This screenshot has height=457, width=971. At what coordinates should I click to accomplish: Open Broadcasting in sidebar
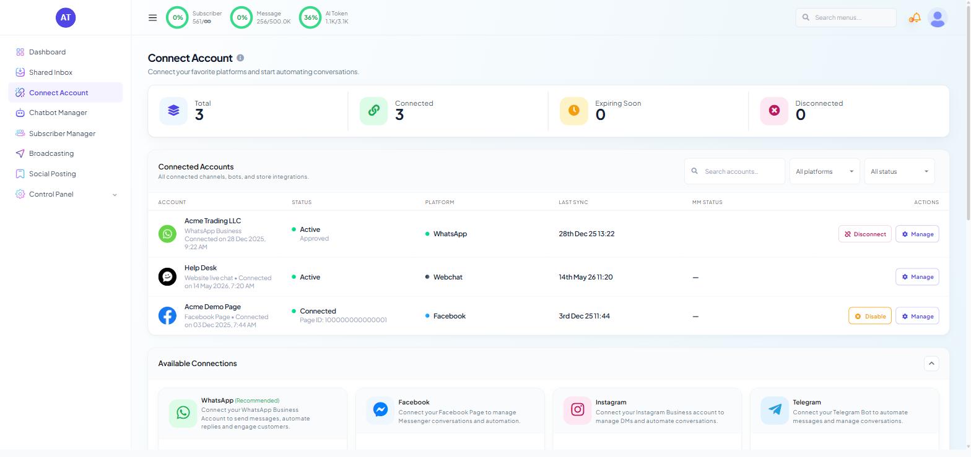[x=66, y=153]
